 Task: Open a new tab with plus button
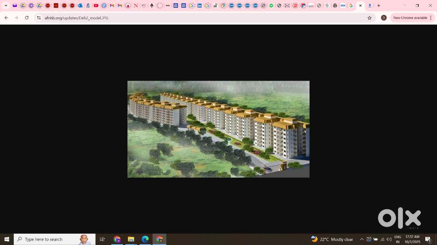[378, 6]
